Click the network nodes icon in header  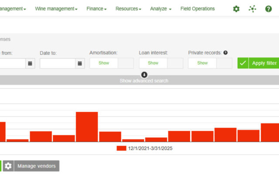[252, 9]
